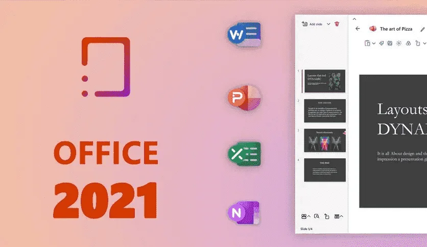Rename presentation with the pencil icon
The image size is (427, 247).
[422, 29]
